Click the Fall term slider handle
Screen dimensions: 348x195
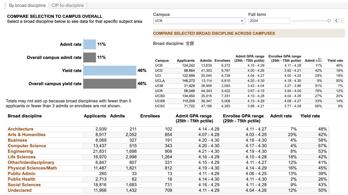click(x=329, y=21)
